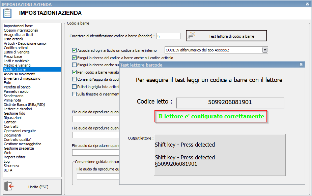Viewport: 312px width, 196px height.
Task: Click the barcode reader test icon
Action: (192, 36)
